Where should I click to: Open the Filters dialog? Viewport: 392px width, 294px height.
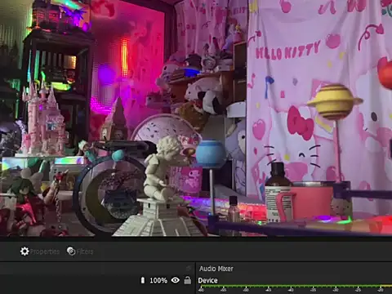pyautogui.click(x=80, y=252)
